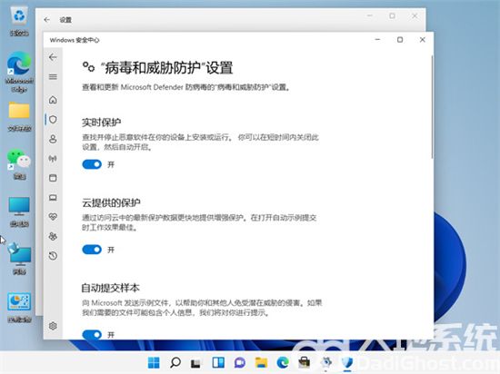
Task: Switch to Settings app on taskbar
Action: [325, 362]
